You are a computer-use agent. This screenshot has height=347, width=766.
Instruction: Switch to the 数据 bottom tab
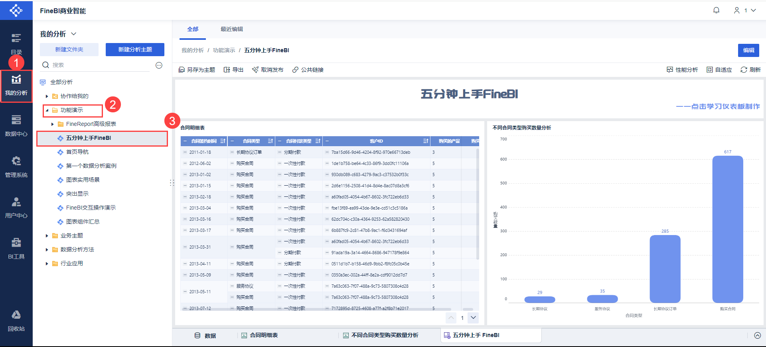205,335
